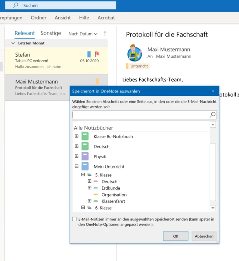Select the purple Physik notebook icon
This screenshot has height=261, width=239.
[x=85, y=157]
